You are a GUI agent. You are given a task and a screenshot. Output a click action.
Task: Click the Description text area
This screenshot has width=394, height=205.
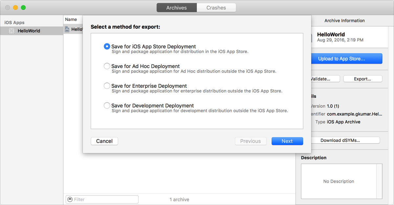(339, 181)
